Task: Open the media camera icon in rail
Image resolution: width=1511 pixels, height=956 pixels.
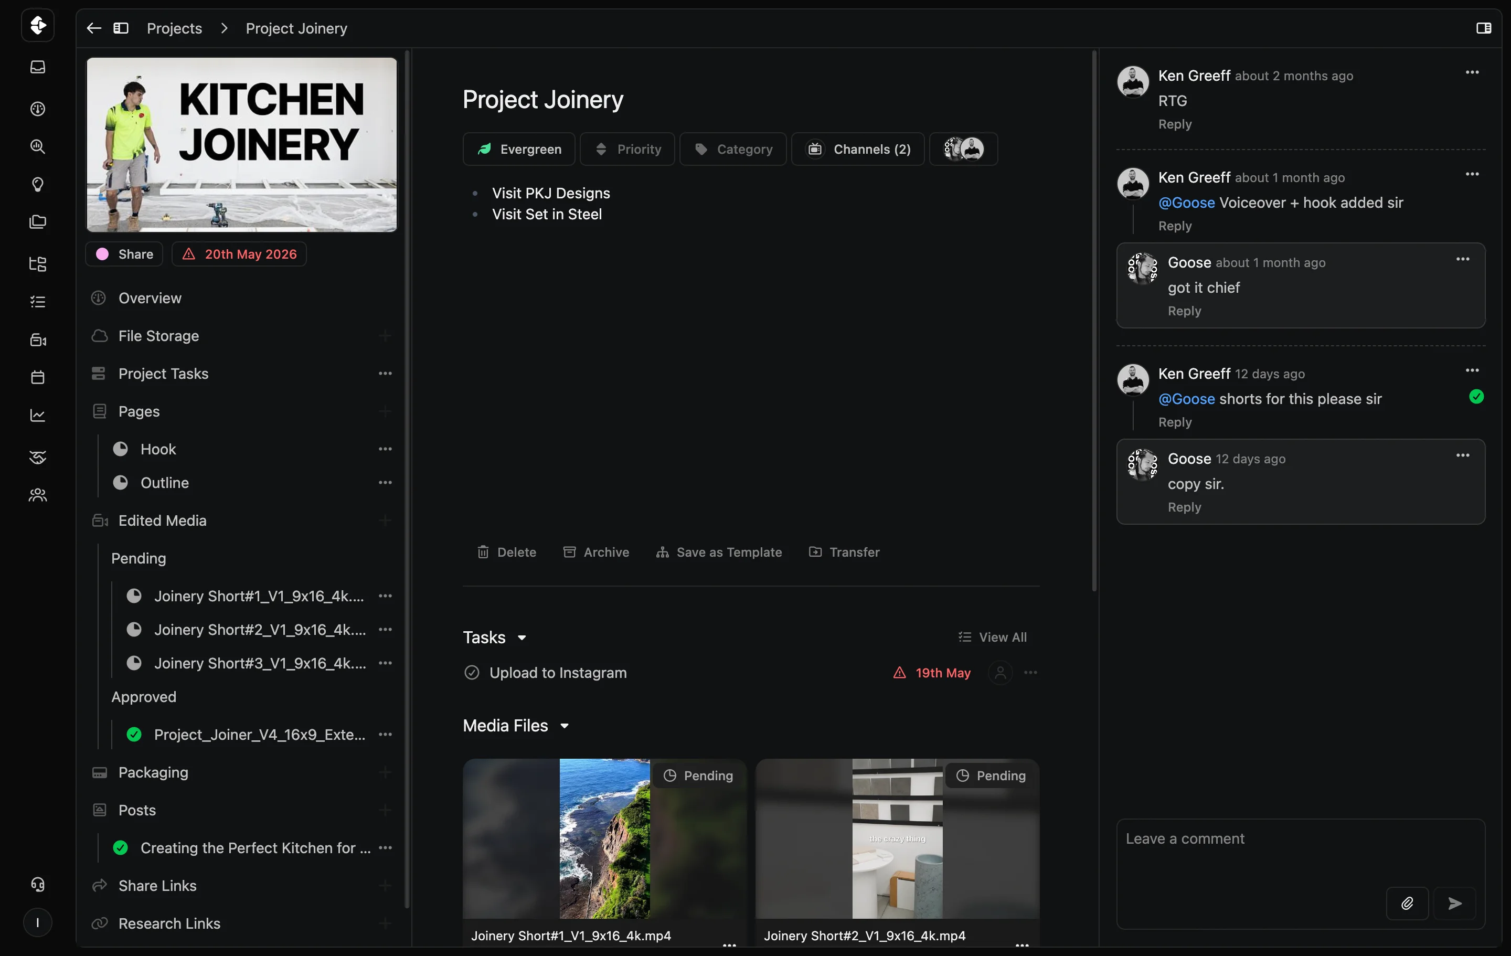Action: pos(38,339)
